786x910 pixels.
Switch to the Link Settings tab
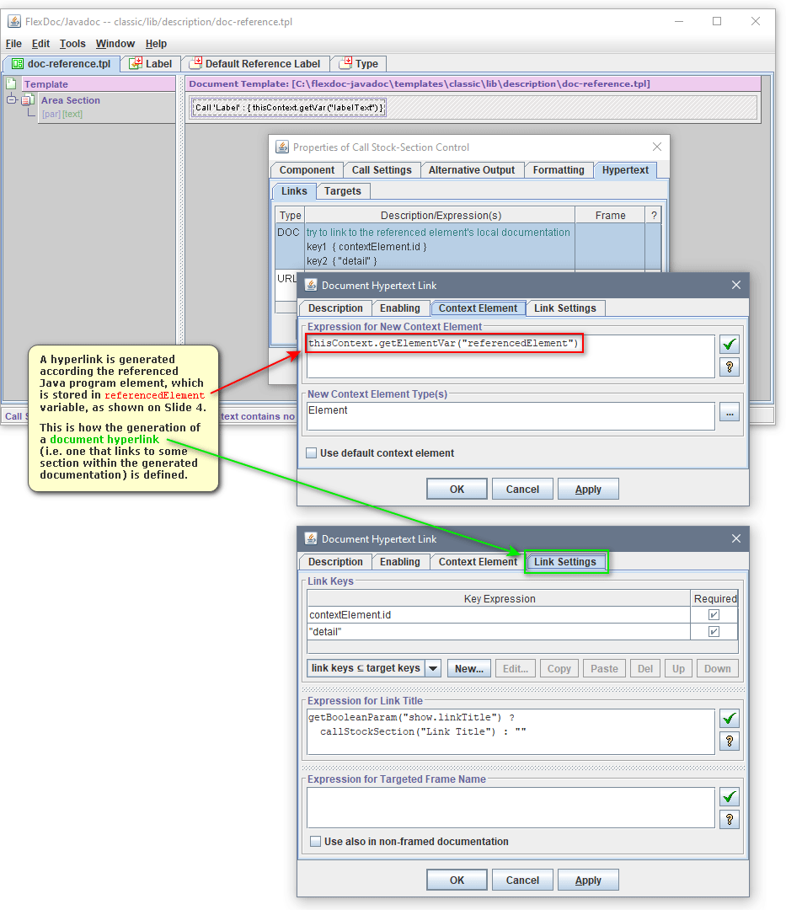[x=564, y=562]
